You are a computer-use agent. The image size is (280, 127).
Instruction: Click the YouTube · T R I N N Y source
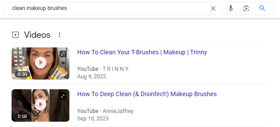[103, 69]
